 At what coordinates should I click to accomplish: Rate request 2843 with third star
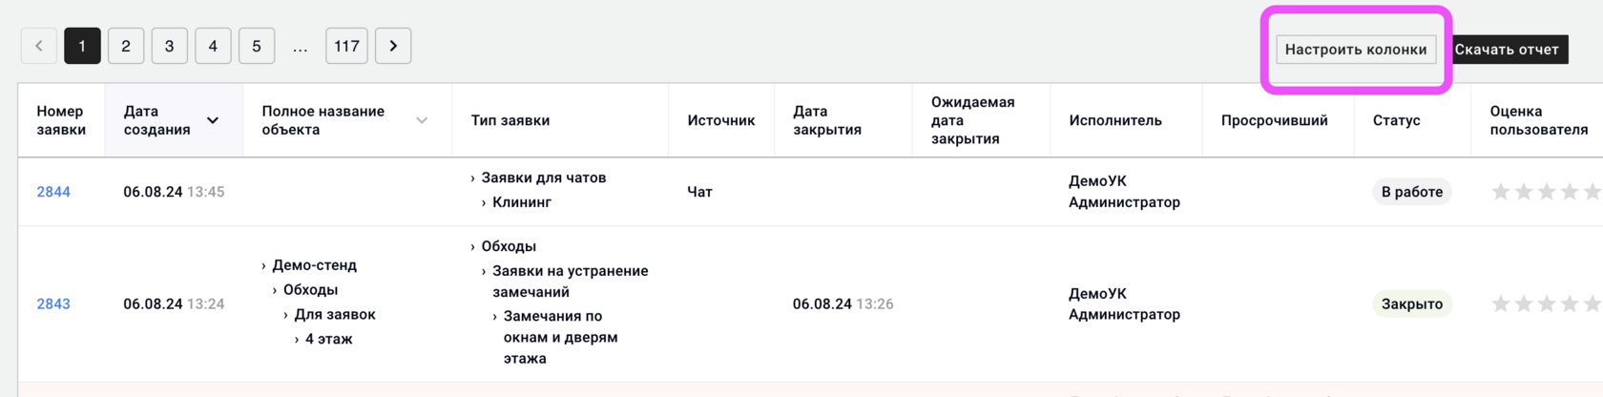point(1547,304)
